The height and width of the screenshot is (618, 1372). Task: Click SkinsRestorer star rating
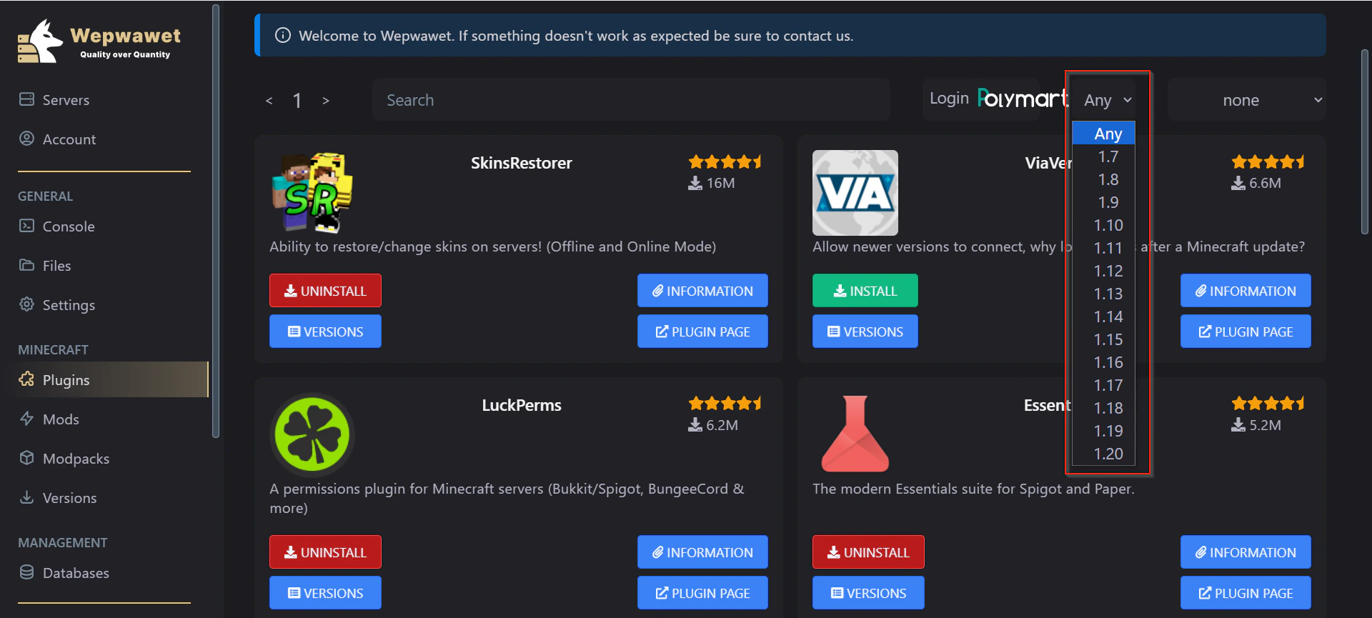tap(725, 162)
